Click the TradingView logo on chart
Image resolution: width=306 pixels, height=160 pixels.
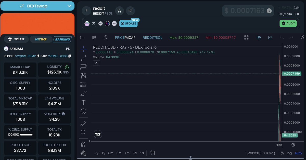coord(98,134)
